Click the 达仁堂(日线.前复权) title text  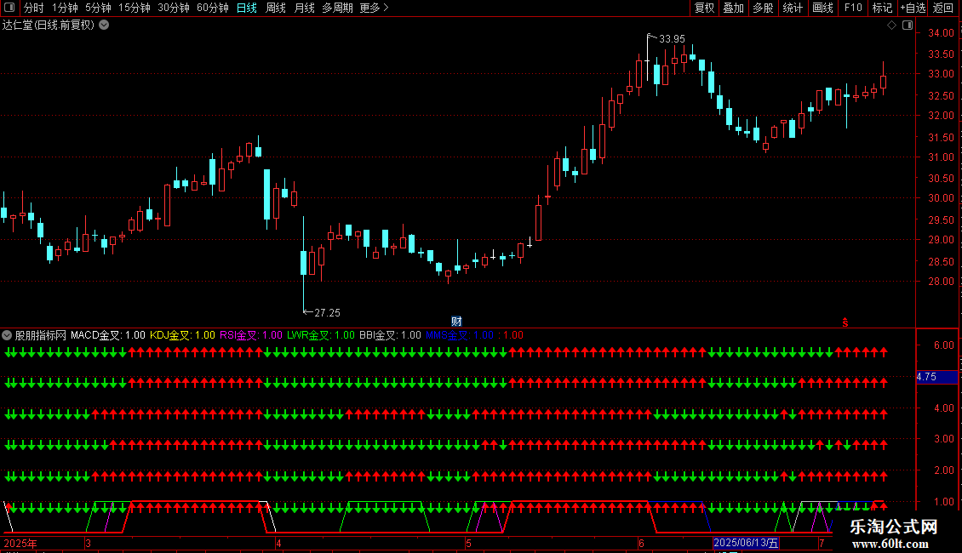[49, 26]
